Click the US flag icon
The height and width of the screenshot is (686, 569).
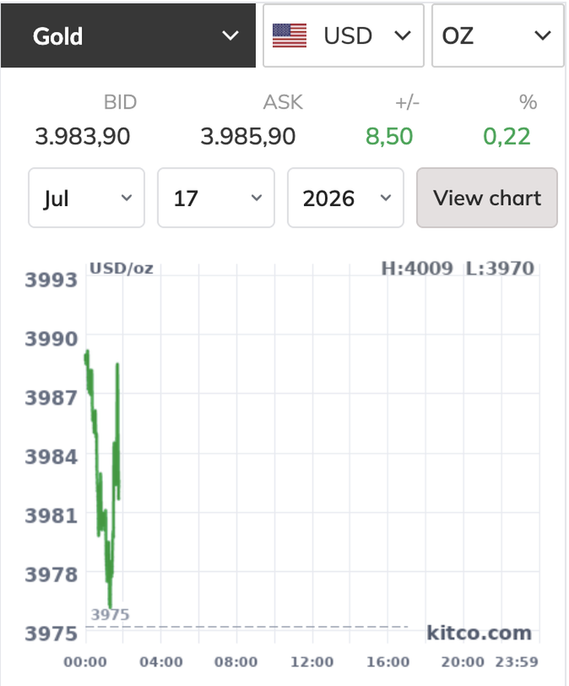[x=289, y=35]
